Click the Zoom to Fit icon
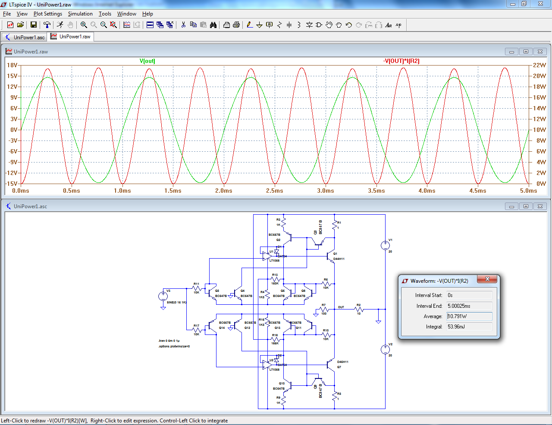The image size is (552, 425). pos(113,25)
